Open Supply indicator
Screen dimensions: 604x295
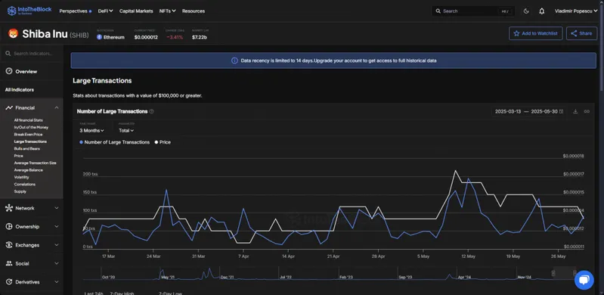20,191
